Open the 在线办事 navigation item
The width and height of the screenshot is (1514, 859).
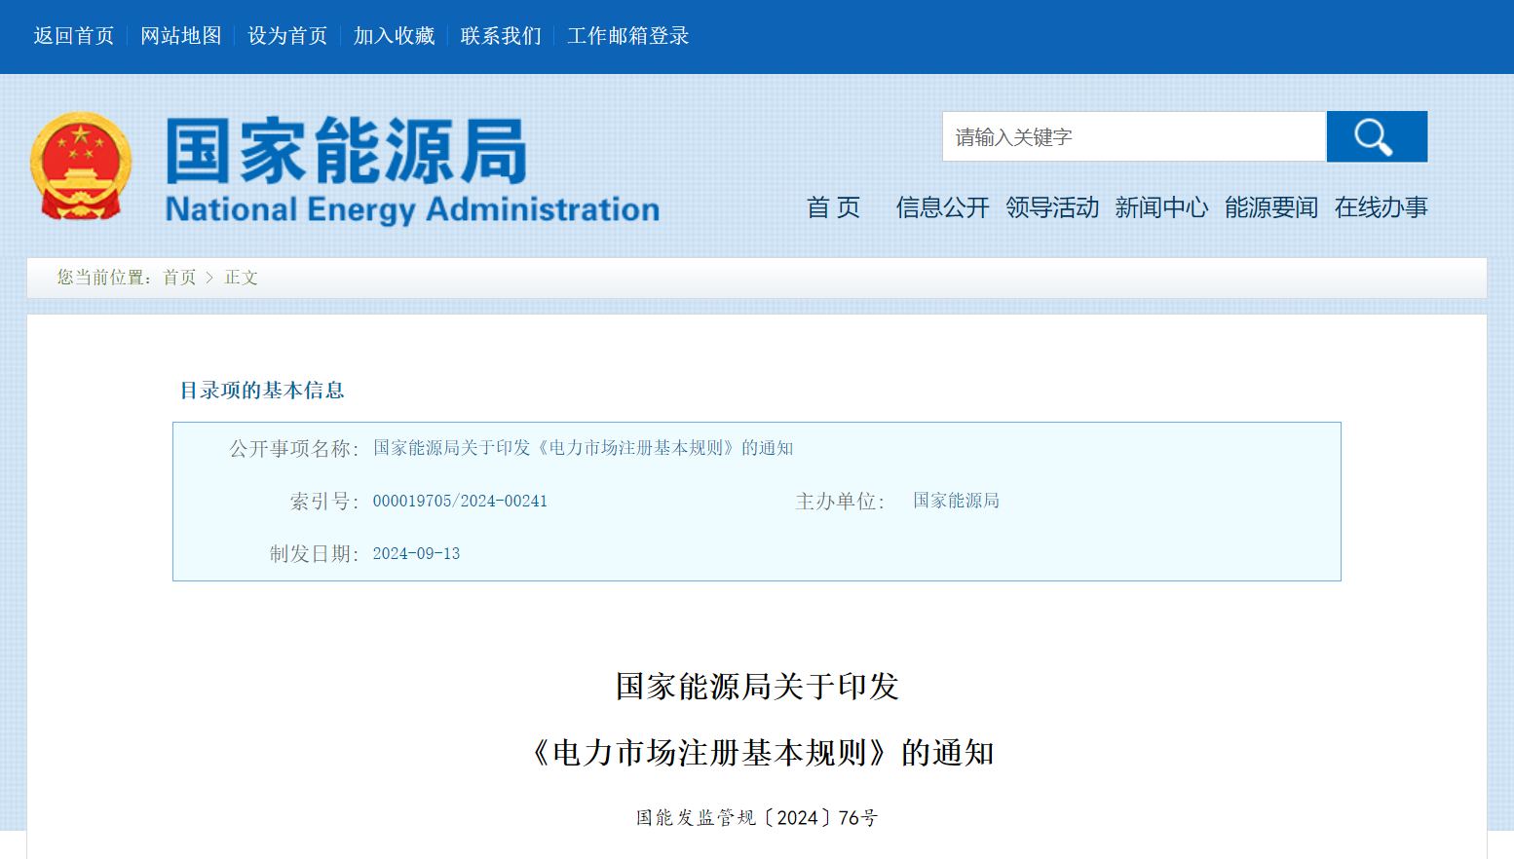1381,207
